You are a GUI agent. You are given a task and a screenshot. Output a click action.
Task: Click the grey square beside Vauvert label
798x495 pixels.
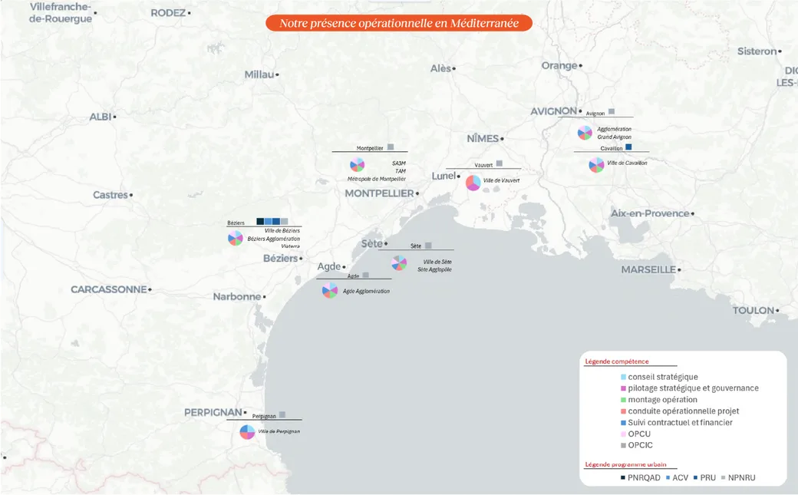(500, 163)
